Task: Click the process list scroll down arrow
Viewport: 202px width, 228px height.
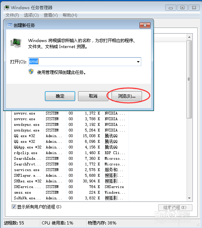Action: point(189,198)
